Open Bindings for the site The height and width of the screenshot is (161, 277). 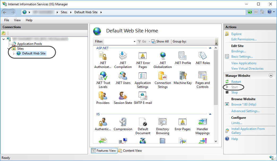(238, 51)
